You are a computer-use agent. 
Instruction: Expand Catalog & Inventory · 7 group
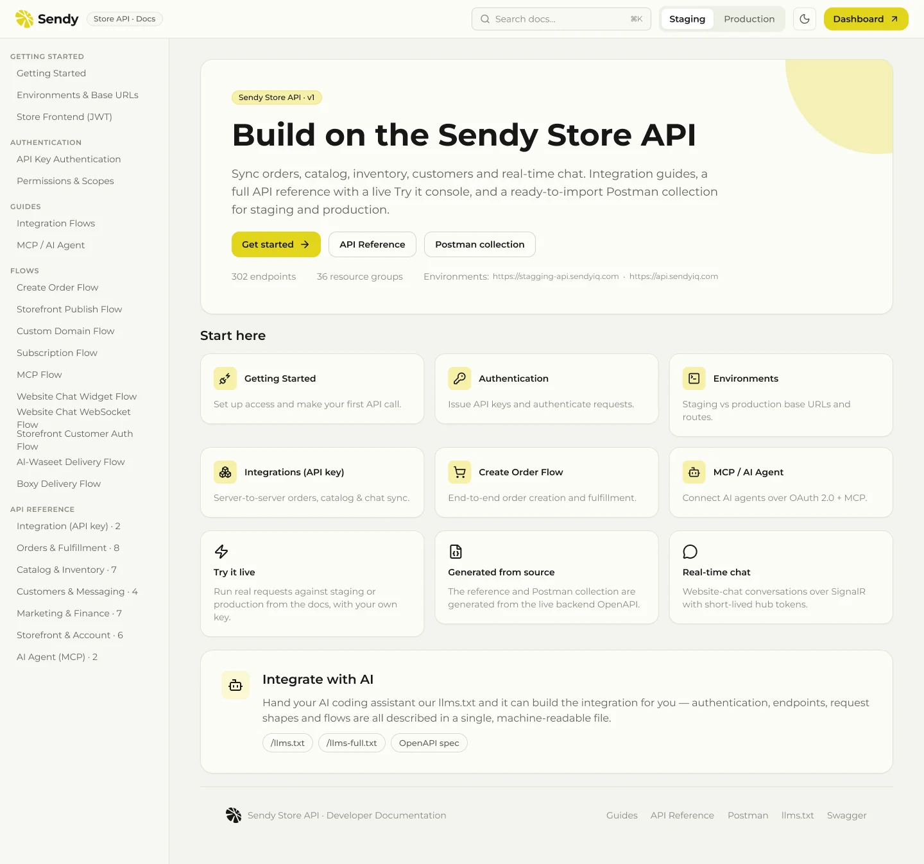(x=67, y=570)
